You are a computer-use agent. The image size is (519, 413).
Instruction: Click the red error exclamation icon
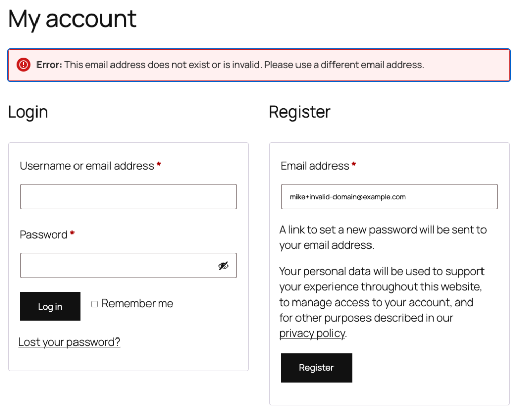pos(23,65)
